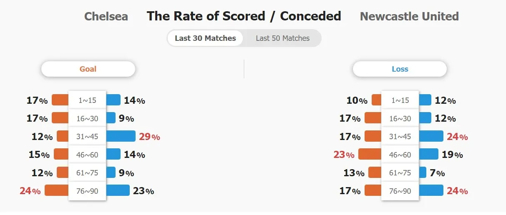The width and height of the screenshot is (506, 215).
Task: Click The Rate of Scored / Conceded heading
Action: [244, 16]
